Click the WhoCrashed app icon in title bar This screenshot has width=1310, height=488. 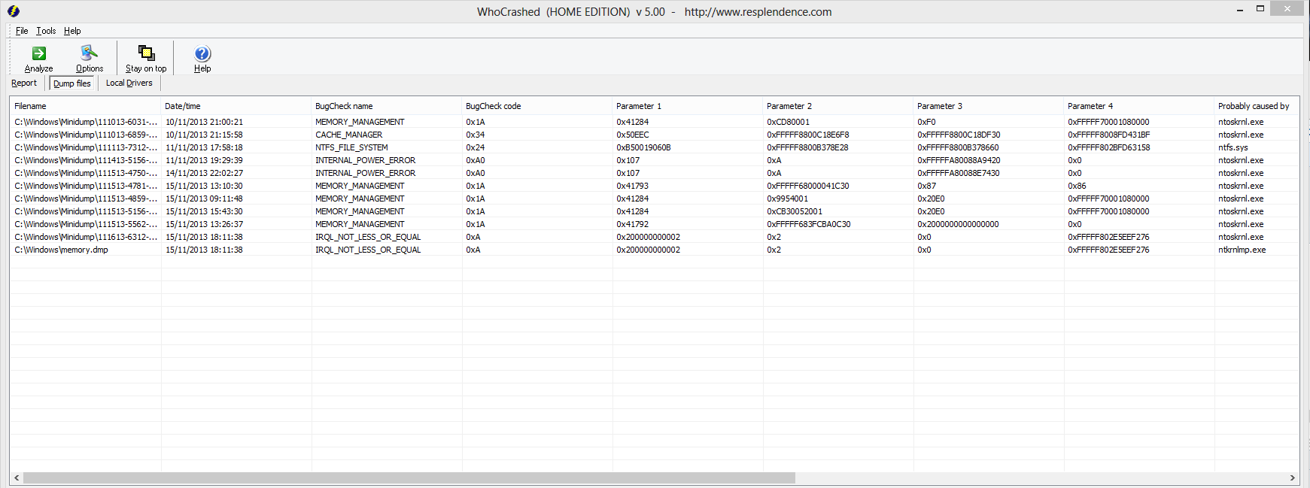(x=13, y=11)
